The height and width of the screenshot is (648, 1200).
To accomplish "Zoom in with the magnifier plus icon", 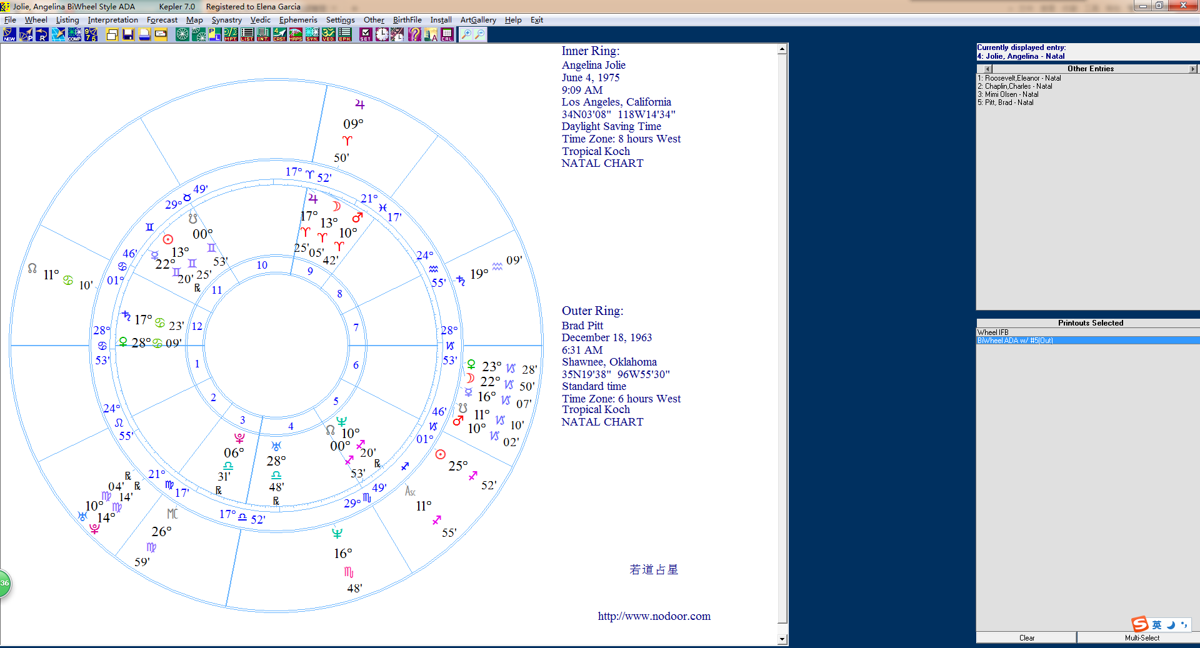I will click(x=466, y=34).
